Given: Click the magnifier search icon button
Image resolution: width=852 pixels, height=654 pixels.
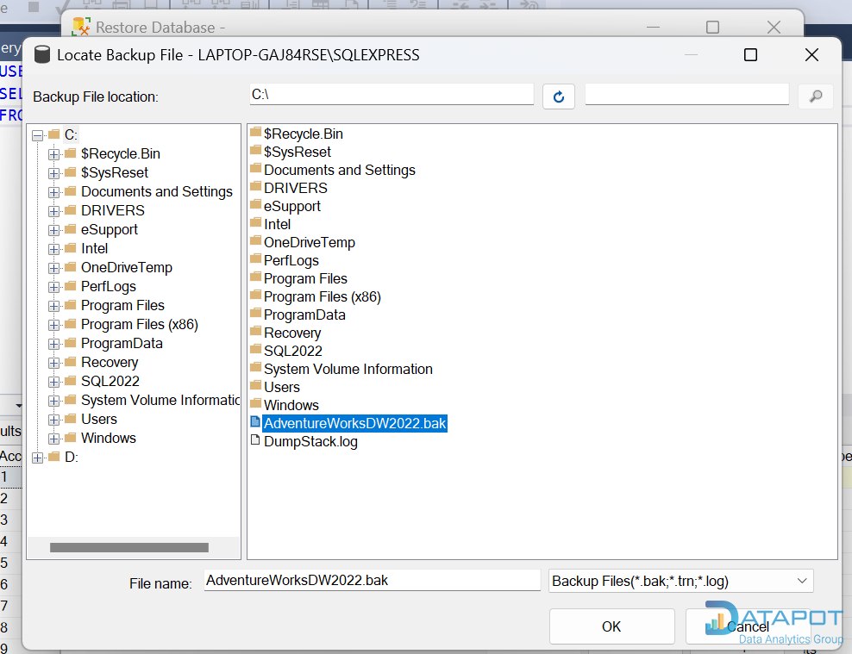Looking at the screenshot, I should click(815, 97).
